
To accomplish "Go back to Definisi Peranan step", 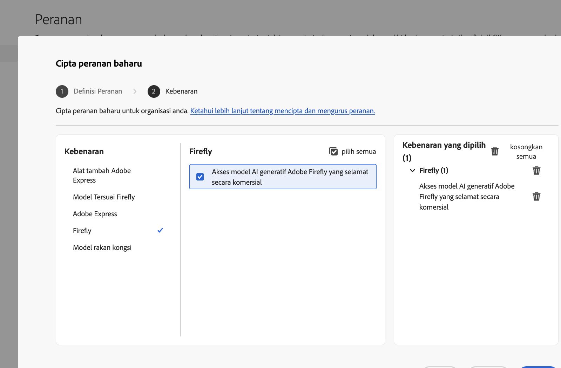I will click(x=98, y=91).
